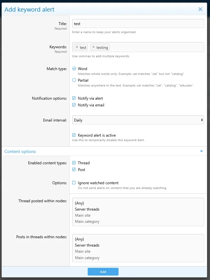210x280 pixels.
Task: Collapse the Content options section
Action: 202,151
